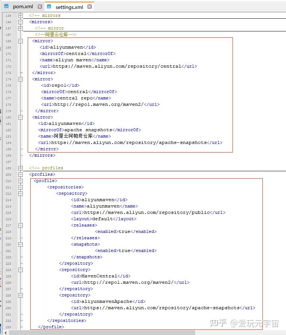Place cursor in the aliyun central url line

pyautogui.click(x=118, y=67)
